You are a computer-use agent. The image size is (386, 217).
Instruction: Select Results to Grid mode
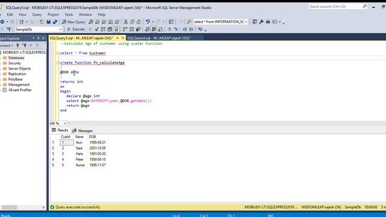click(x=154, y=30)
